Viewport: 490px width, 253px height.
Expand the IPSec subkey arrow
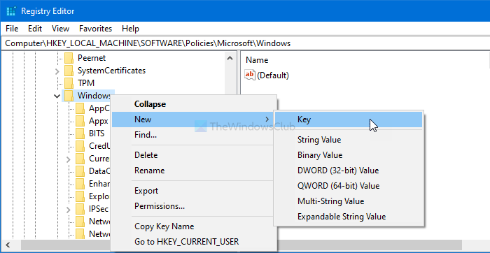[x=69, y=210]
